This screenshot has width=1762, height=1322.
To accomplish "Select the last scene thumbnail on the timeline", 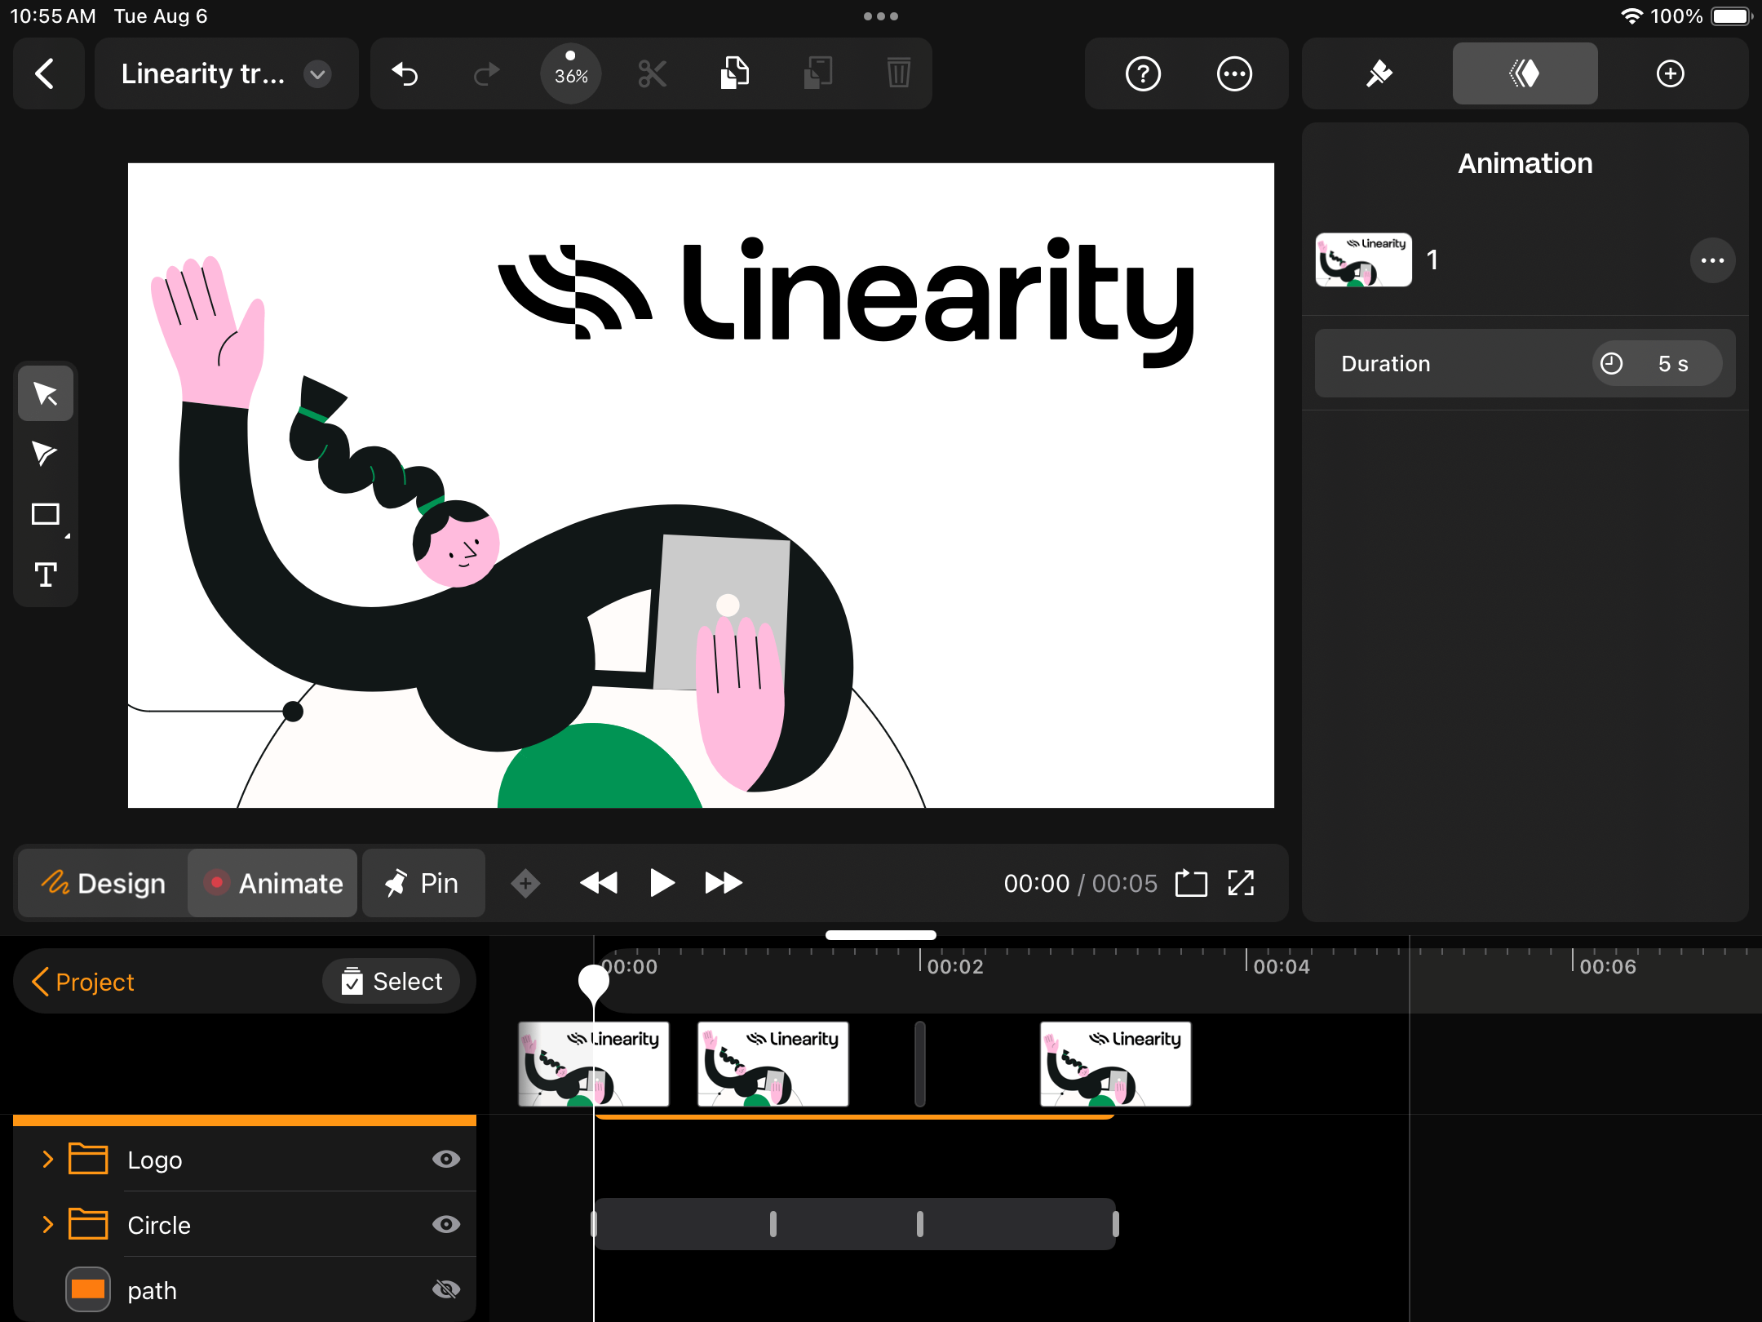I will tap(1116, 1064).
